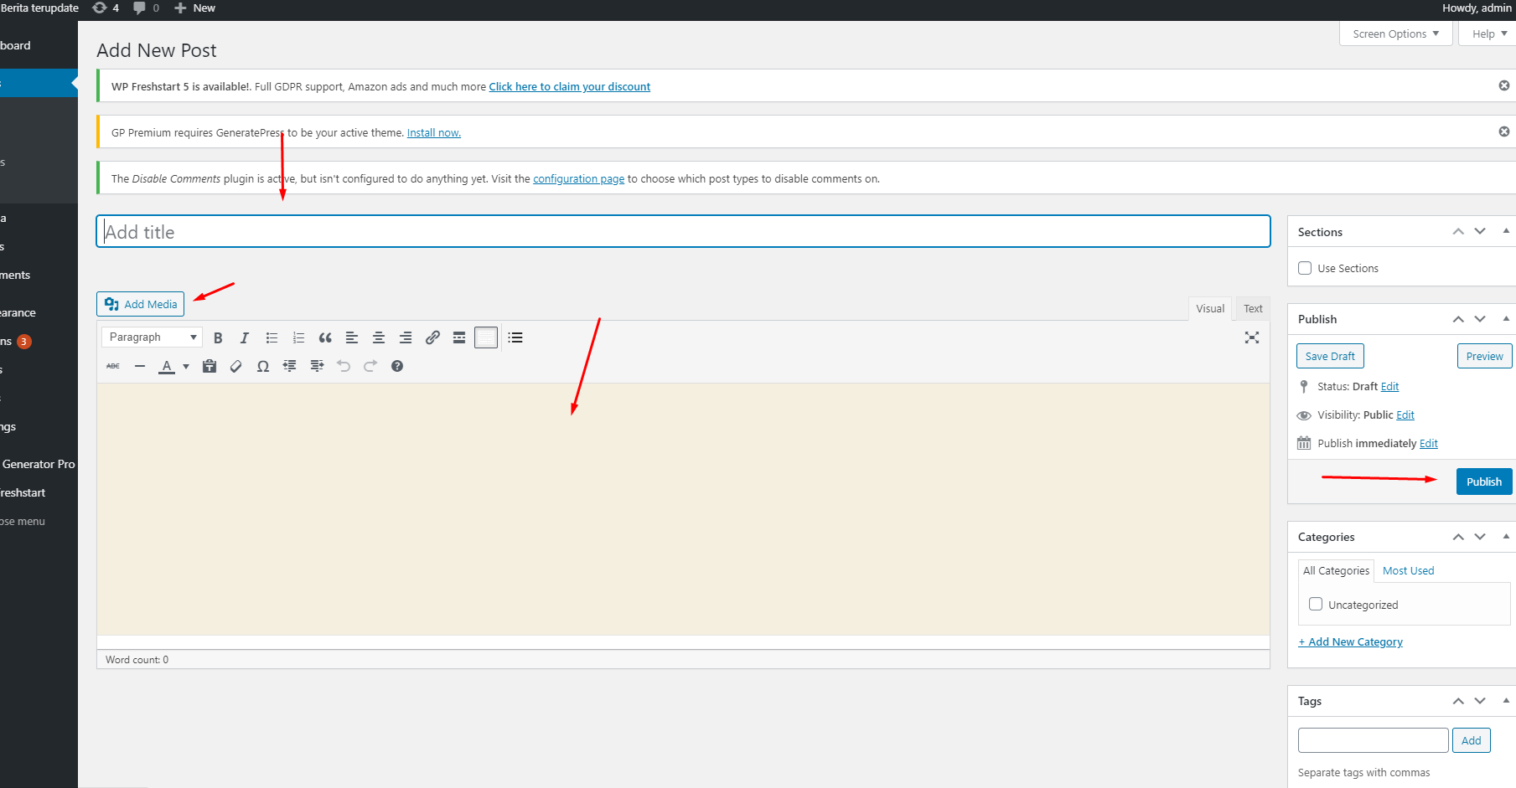Click the text color swatch button
The image size is (1516, 788).
167,366
